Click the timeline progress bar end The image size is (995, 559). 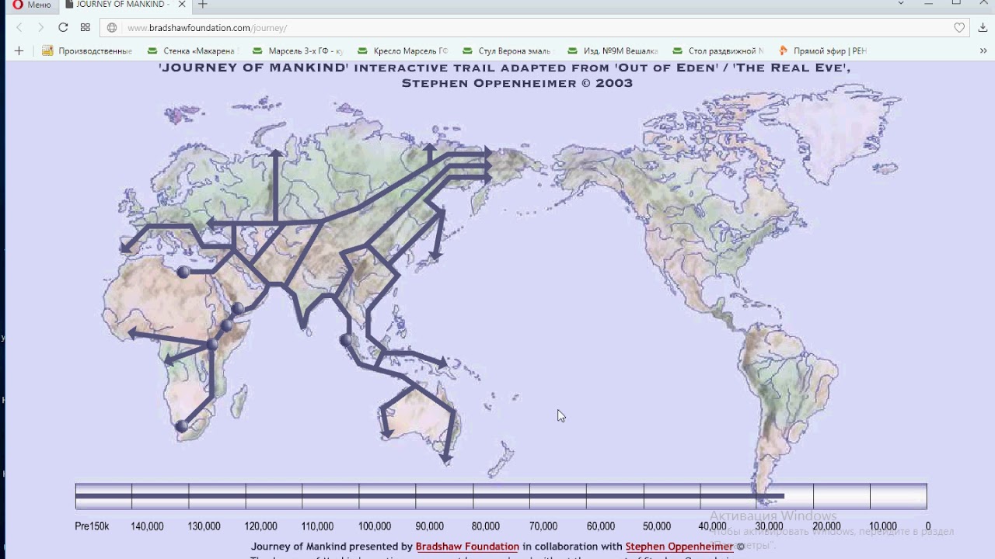pyautogui.click(x=782, y=495)
